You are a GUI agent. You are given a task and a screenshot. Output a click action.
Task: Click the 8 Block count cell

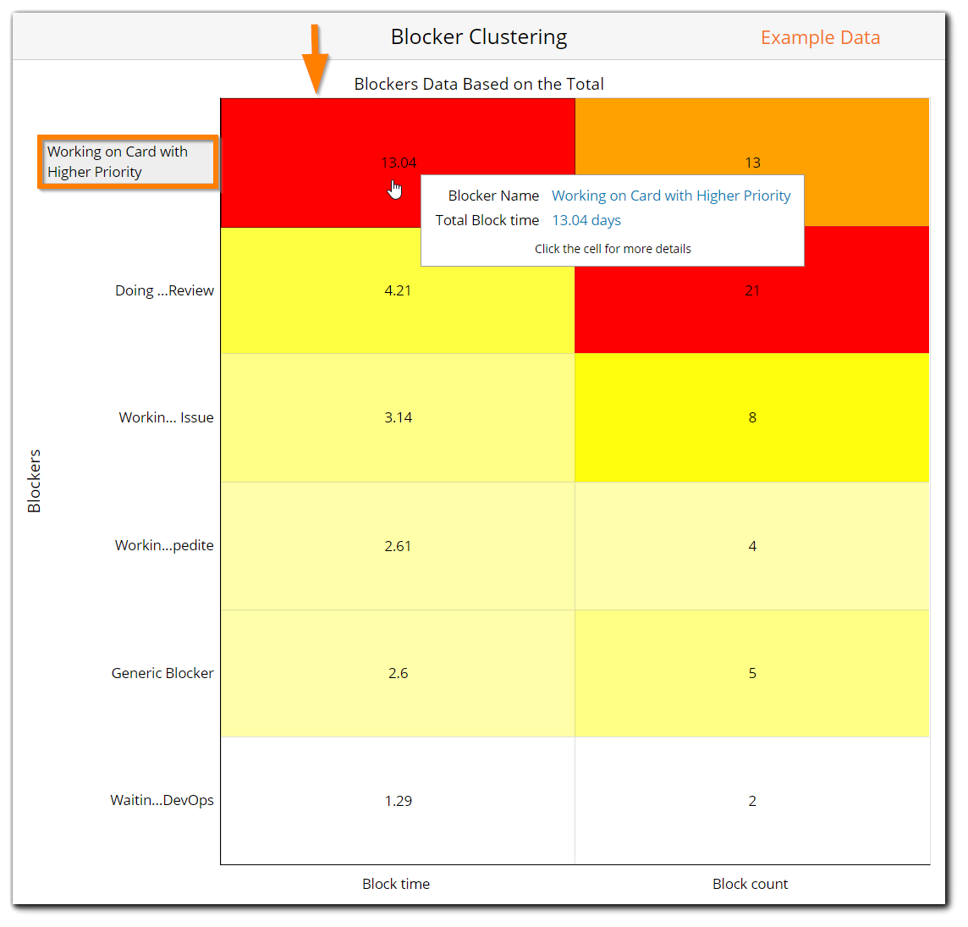click(752, 417)
